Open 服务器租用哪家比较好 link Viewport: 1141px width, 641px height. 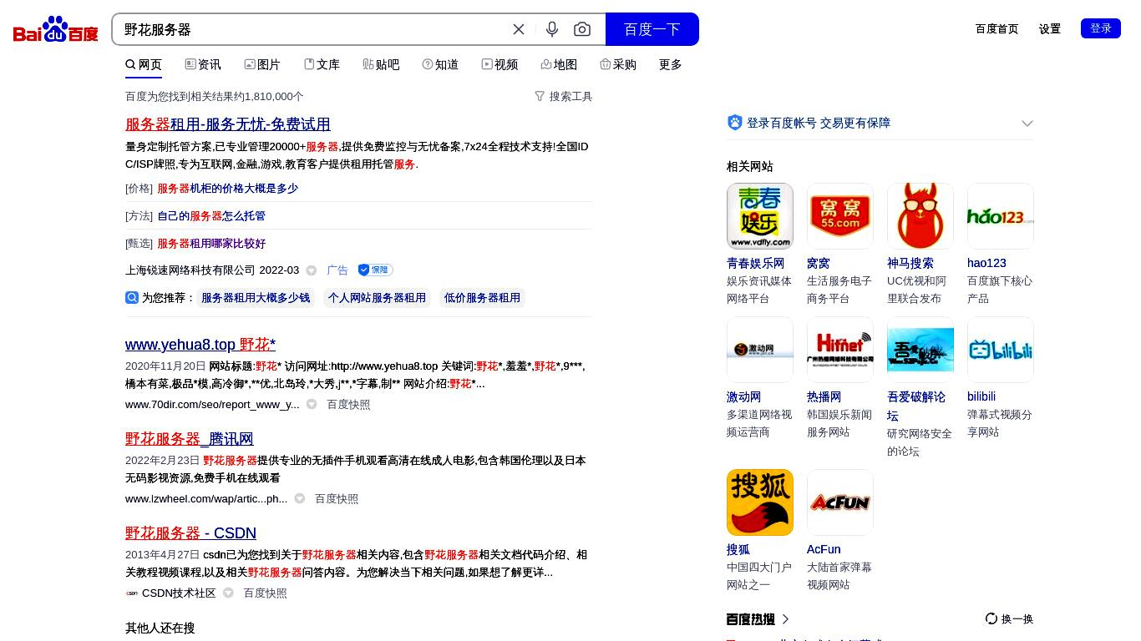tap(211, 244)
